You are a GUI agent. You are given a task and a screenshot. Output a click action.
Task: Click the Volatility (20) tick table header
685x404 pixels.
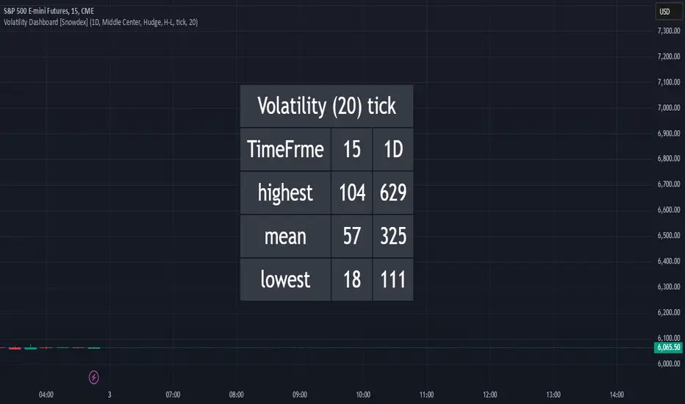point(326,106)
